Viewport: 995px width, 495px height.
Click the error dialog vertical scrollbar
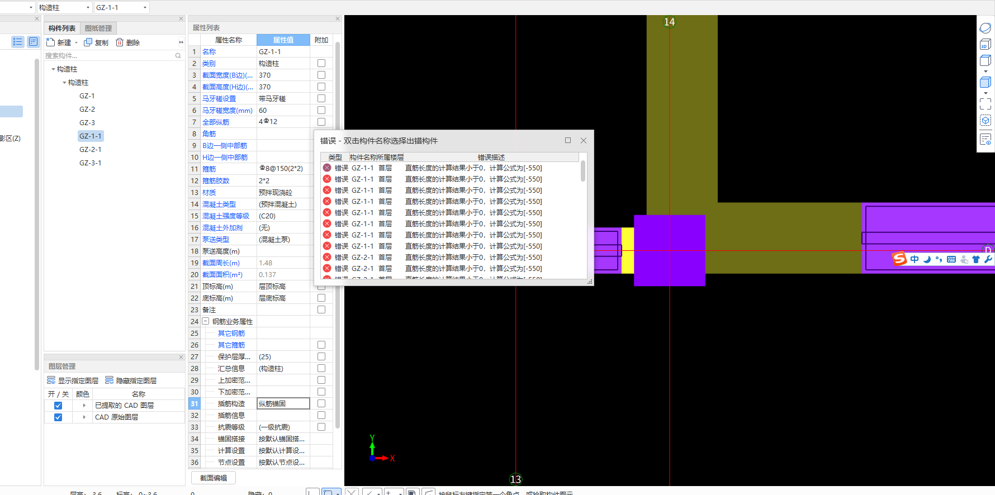click(x=583, y=171)
